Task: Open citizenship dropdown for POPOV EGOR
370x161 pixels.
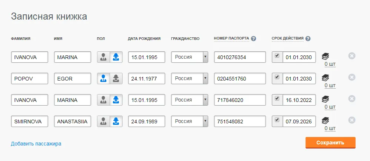Action: click(x=205, y=78)
